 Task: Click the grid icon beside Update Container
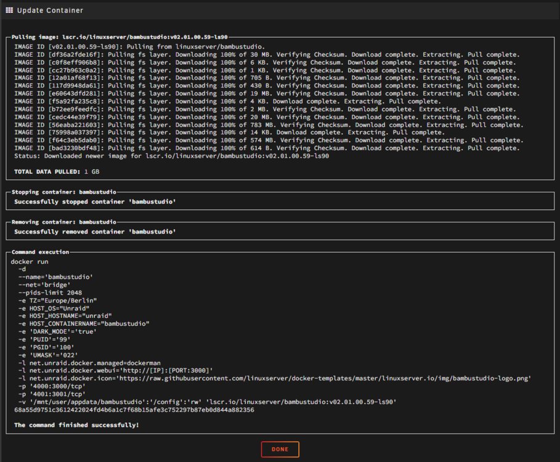coord(9,10)
